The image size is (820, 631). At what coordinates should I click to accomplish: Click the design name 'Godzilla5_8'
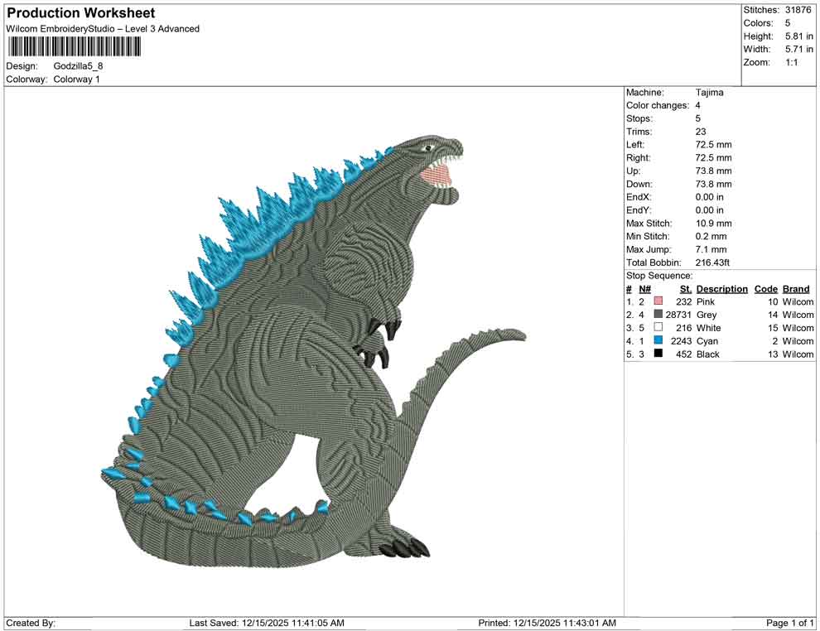[x=78, y=66]
